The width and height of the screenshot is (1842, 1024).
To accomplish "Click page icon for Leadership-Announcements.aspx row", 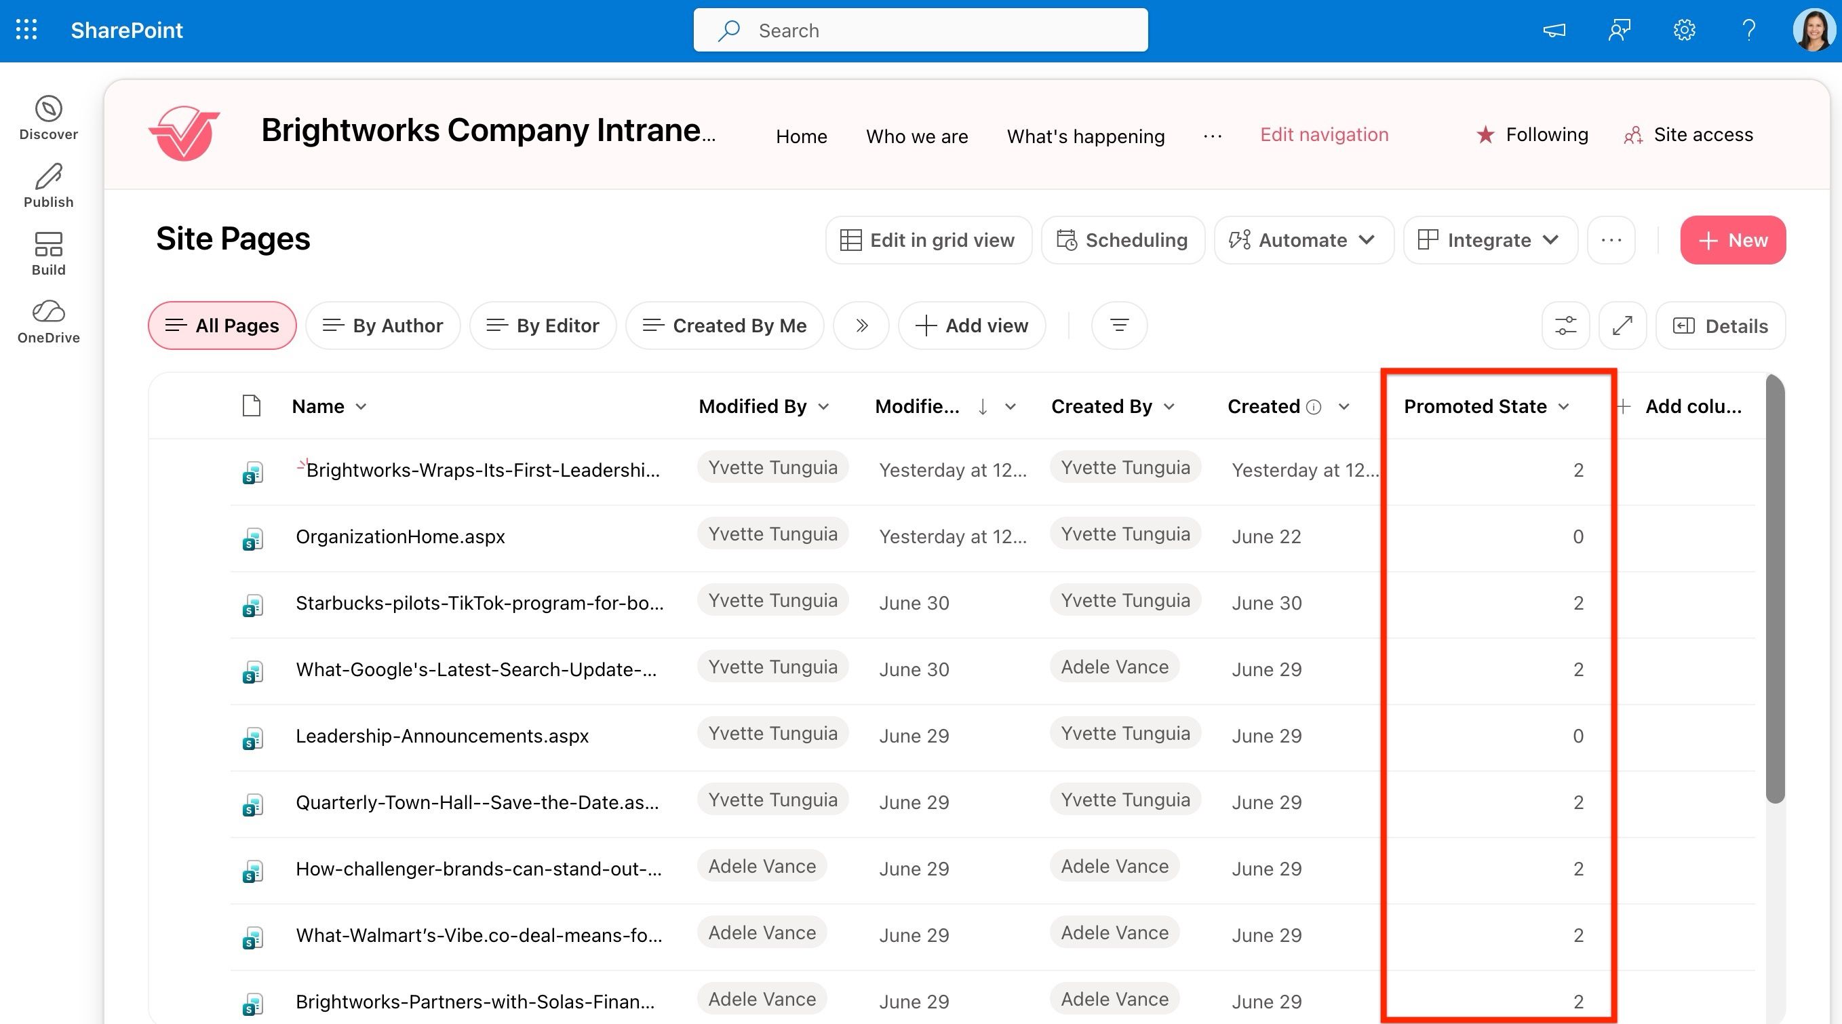I will [252, 738].
